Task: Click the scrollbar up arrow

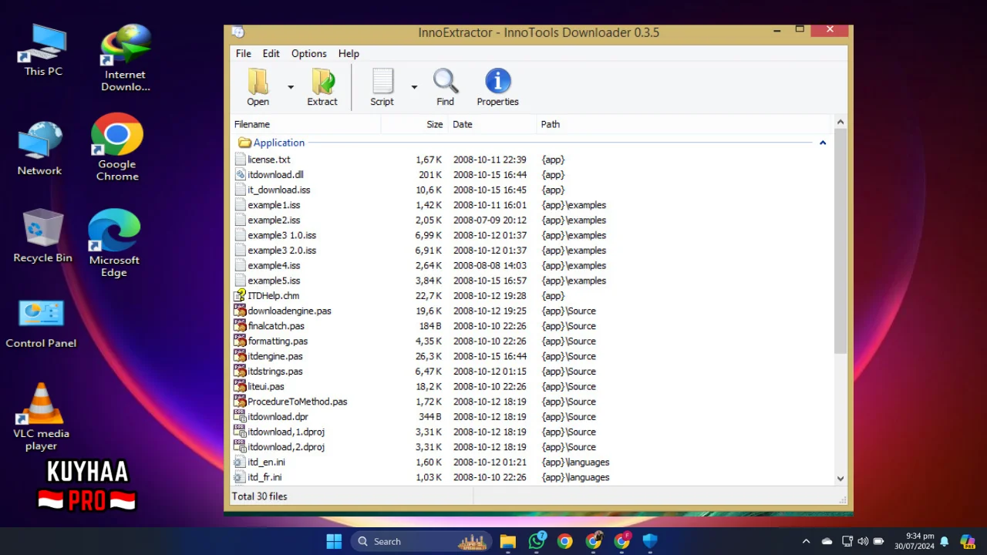Action: pyautogui.click(x=840, y=123)
